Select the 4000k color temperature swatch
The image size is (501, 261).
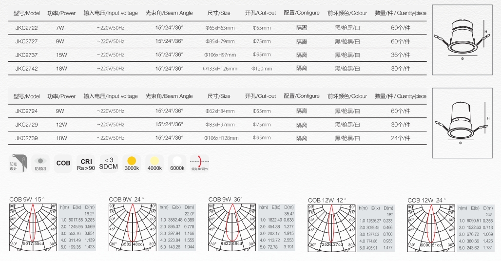[x=154, y=163]
